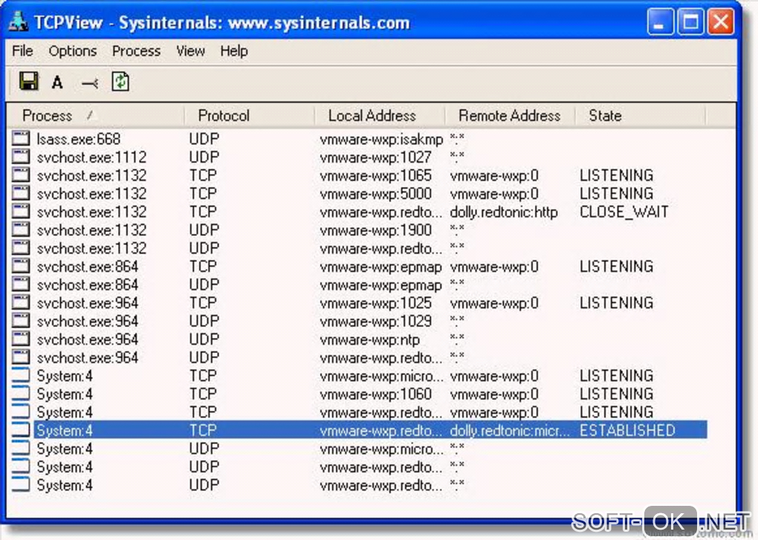Close the TCPView window
758x540 pixels.
[x=720, y=22]
